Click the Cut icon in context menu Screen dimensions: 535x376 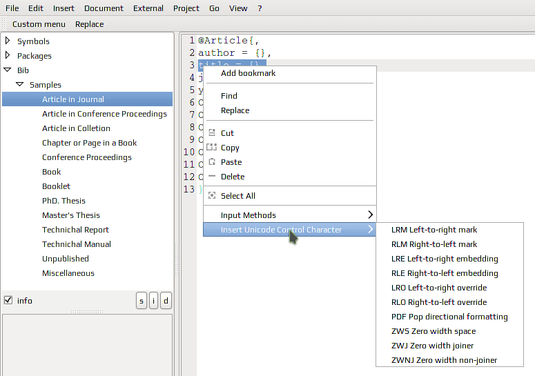(212, 132)
